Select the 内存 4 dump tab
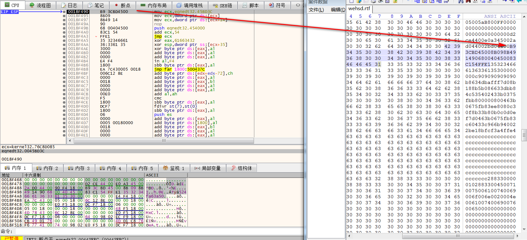Viewport: 527px width, 240px height. tap(111, 168)
